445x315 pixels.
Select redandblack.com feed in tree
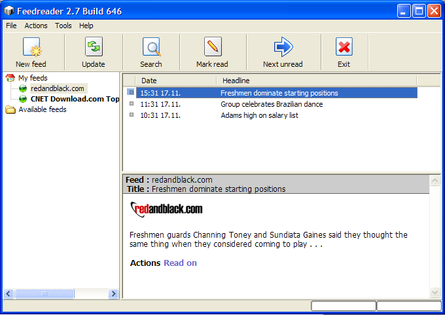58,88
